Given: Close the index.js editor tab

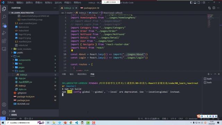Looking at the screenshot, I should (76, 8).
